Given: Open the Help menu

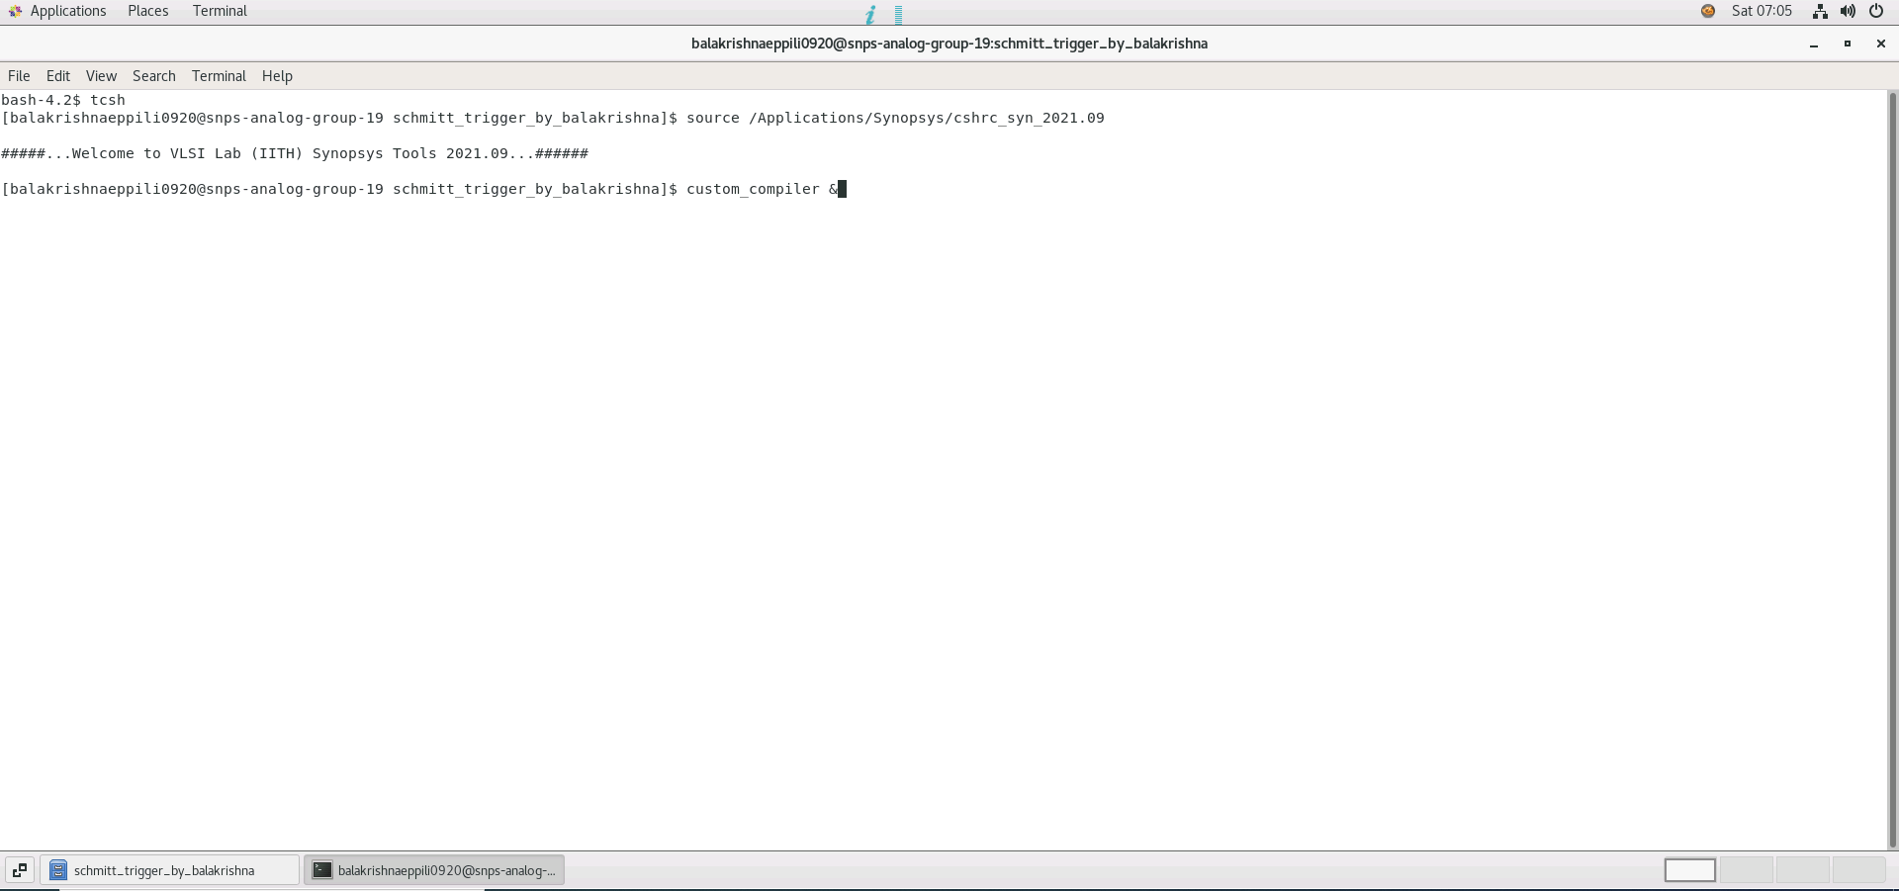Looking at the screenshot, I should point(277,76).
